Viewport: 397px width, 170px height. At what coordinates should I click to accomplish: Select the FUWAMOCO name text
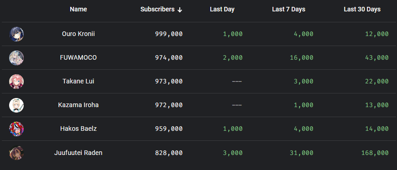[x=78, y=58]
